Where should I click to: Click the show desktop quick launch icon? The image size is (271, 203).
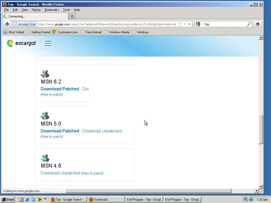pos(21,200)
